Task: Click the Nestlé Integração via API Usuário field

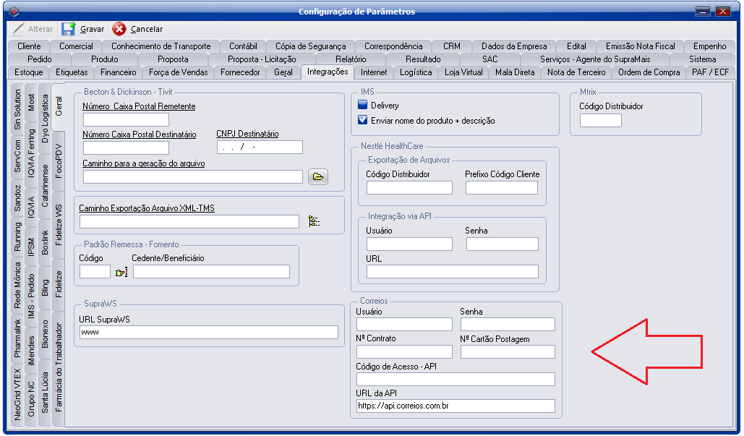Action: pos(409,244)
